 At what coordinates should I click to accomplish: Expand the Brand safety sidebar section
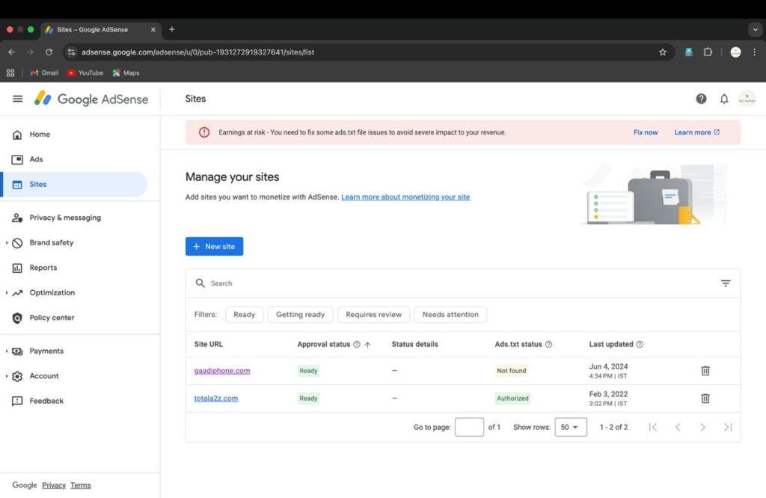click(x=52, y=243)
